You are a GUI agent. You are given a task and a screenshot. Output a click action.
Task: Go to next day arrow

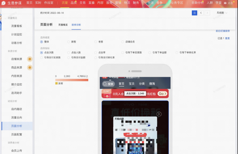click(x=207, y=13)
